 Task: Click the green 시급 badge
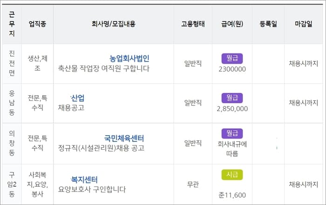tap(232, 175)
